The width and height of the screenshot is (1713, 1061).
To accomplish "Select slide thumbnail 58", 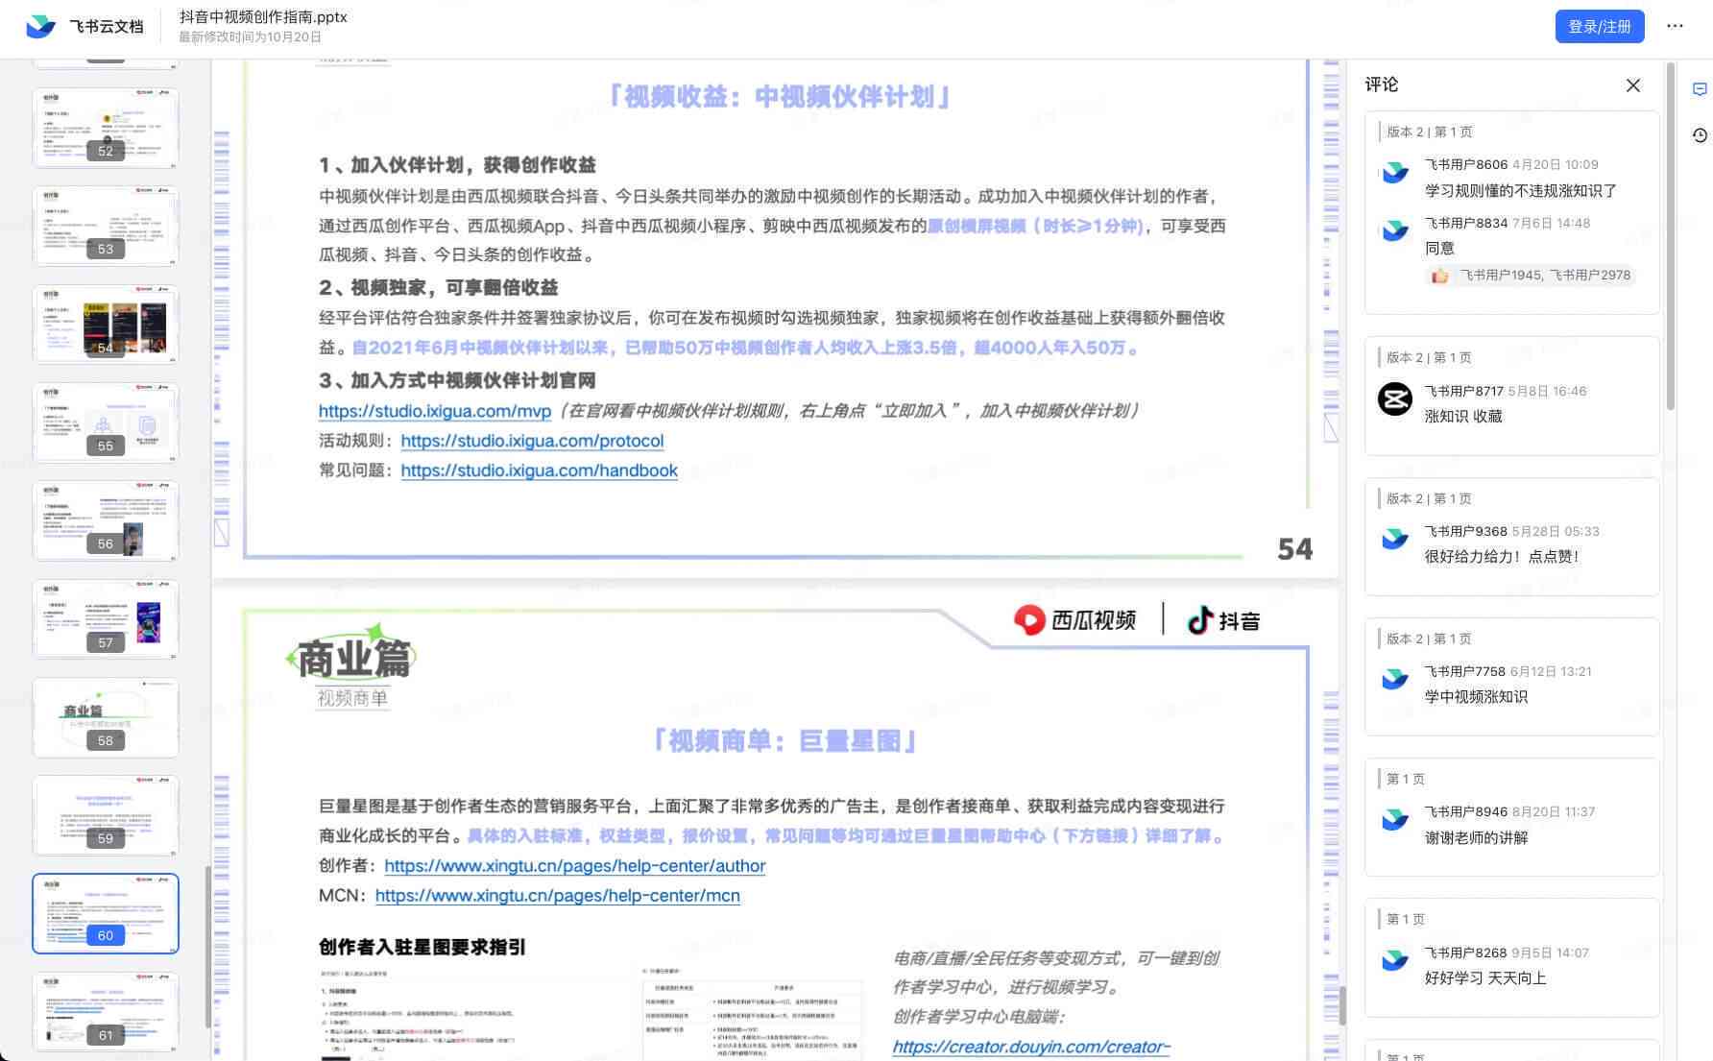I will pyautogui.click(x=106, y=717).
